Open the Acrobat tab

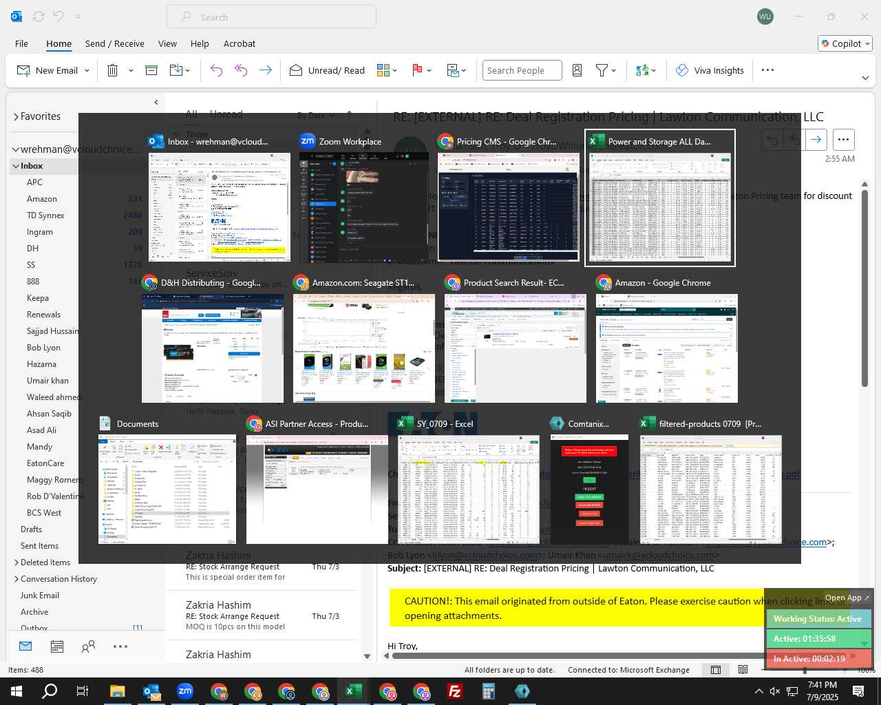(x=240, y=43)
